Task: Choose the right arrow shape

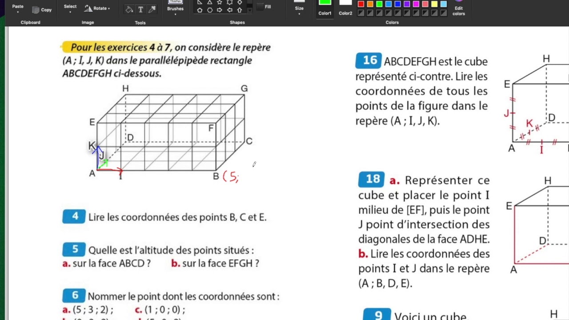Action: (x=220, y=10)
